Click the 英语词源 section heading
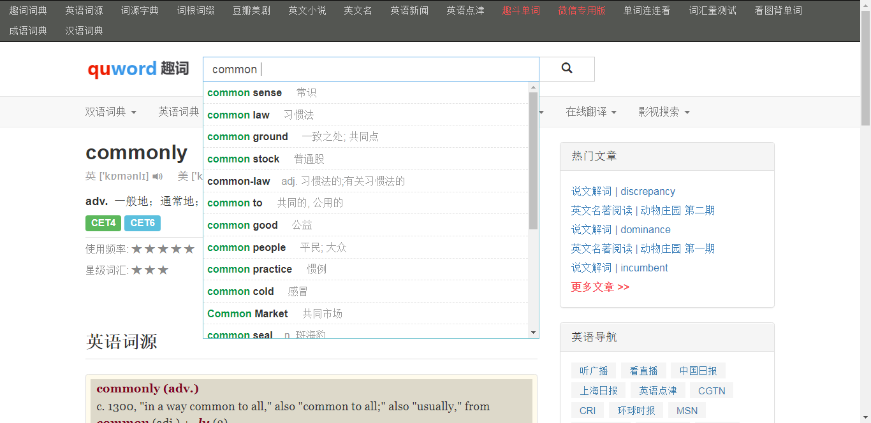The height and width of the screenshot is (423, 871). point(121,341)
